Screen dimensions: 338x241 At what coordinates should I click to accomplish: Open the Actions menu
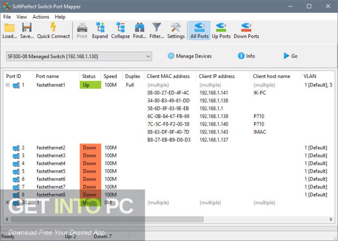pyautogui.click(x=41, y=17)
